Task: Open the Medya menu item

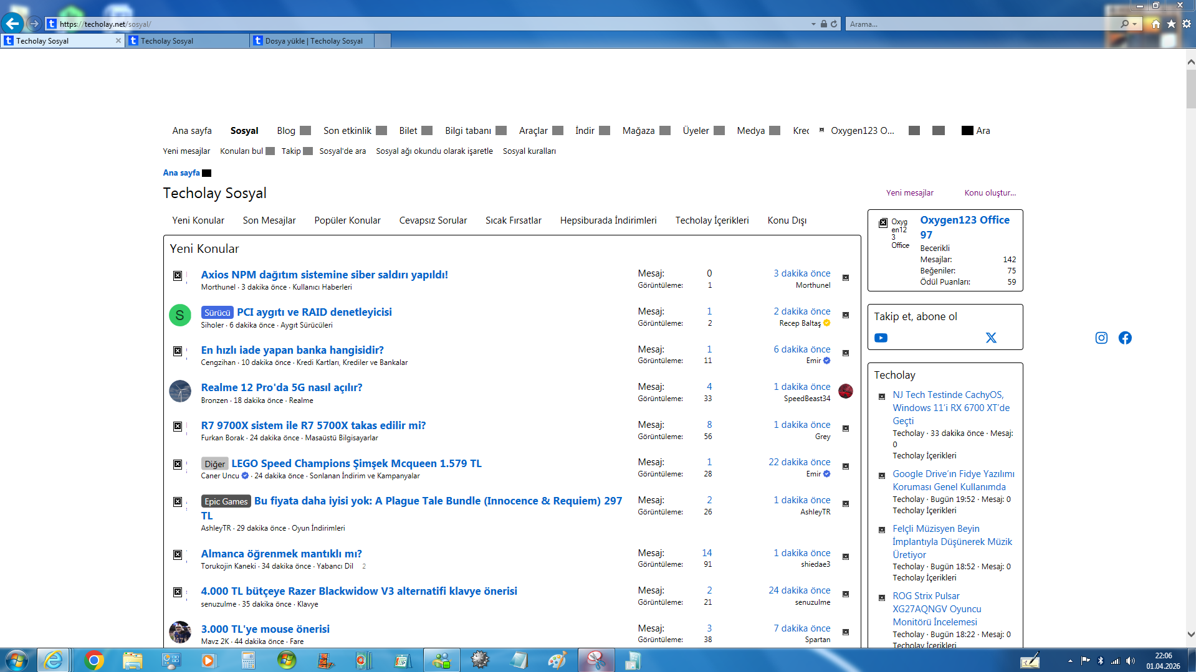Action: [x=751, y=131]
